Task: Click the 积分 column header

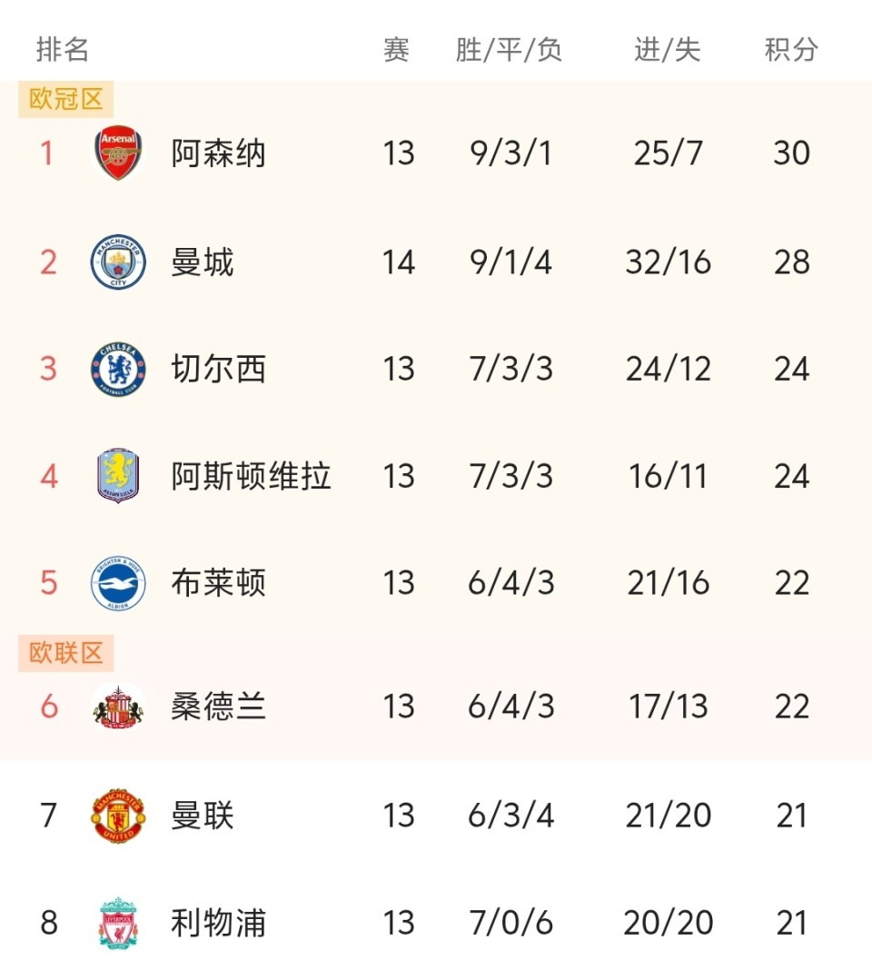Action: click(791, 49)
